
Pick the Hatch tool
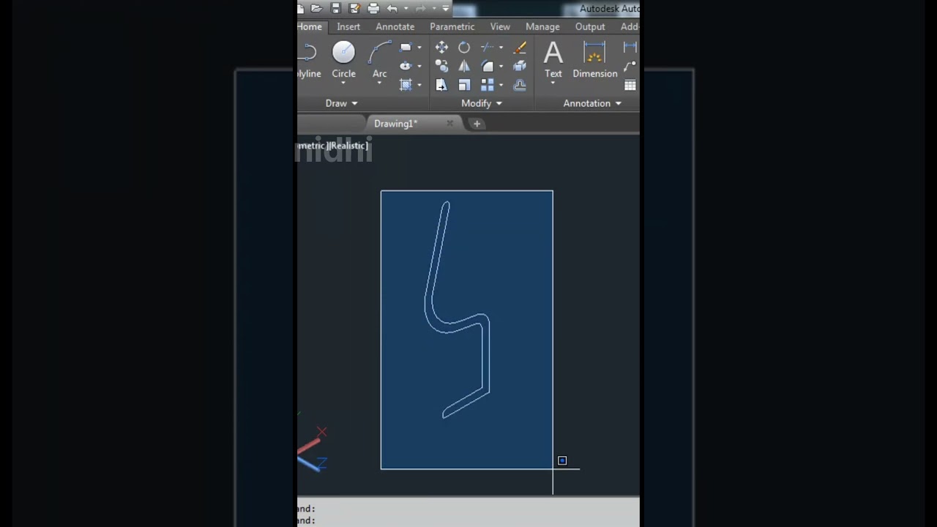click(406, 85)
